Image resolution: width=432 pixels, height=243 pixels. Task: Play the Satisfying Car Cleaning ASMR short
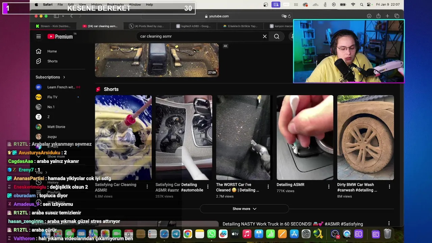pos(123,137)
